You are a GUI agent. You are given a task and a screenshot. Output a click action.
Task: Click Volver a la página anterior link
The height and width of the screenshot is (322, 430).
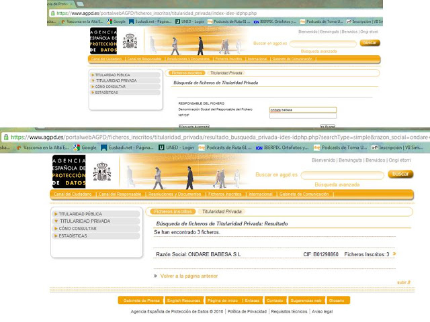coord(188,276)
